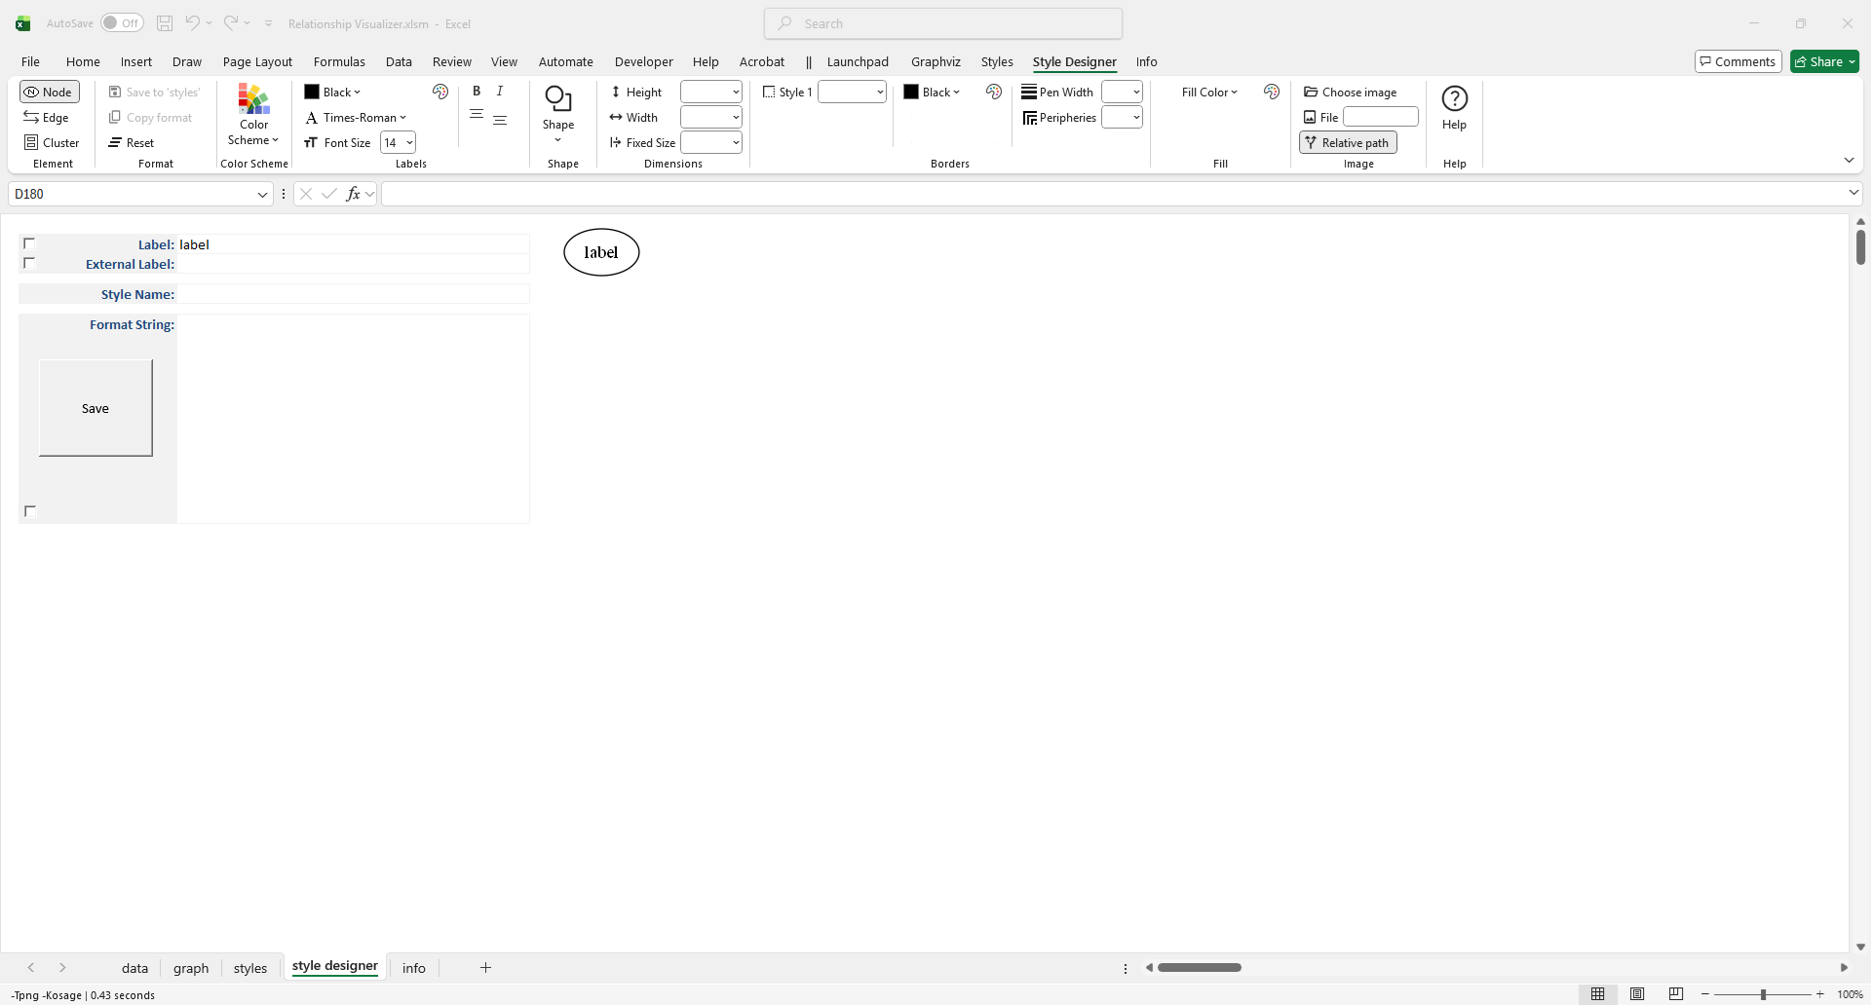This screenshot has width=1871, height=1005.
Task: Toggle bold label formatting
Action: 477,92
